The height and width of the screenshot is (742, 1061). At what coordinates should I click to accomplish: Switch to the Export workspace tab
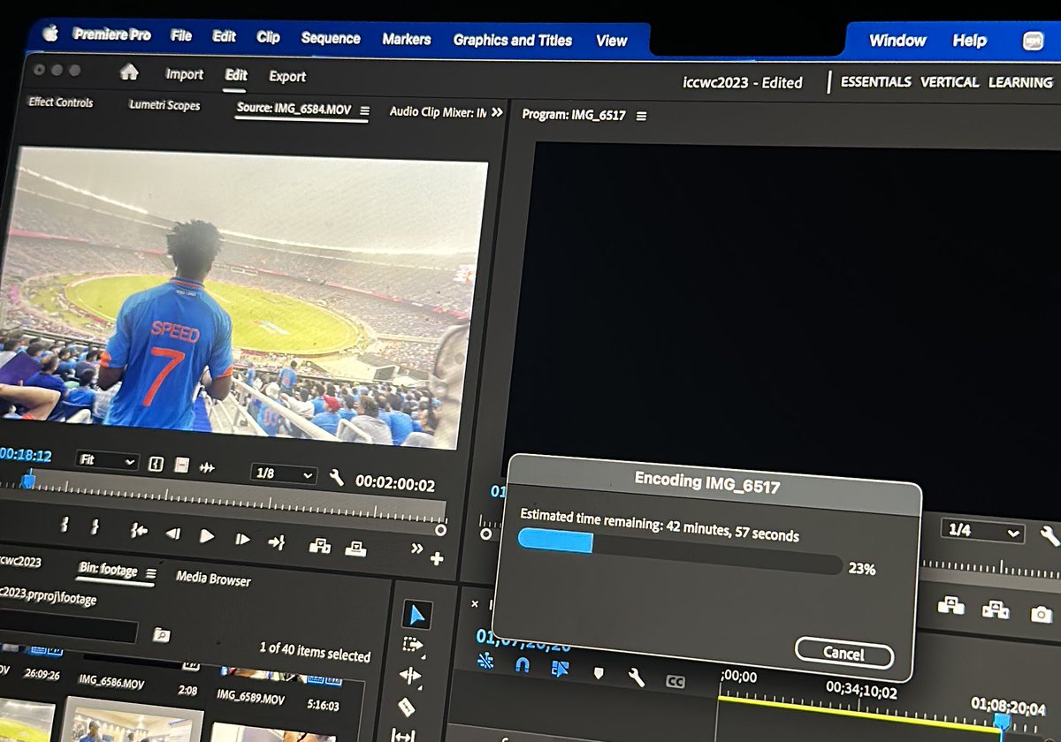tap(287, 77)
